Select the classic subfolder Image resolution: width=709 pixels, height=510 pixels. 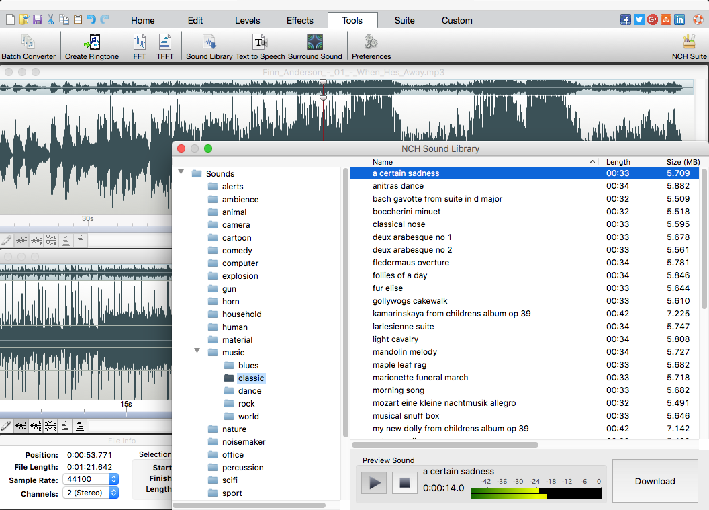click(x=244, y=378)
